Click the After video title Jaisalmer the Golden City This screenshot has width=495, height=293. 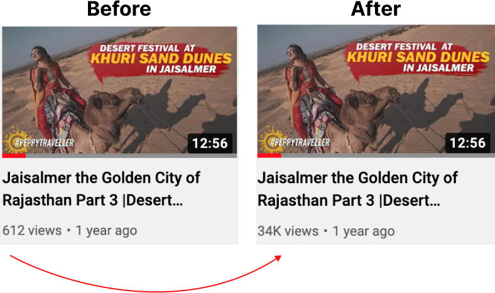click(357, 189)
